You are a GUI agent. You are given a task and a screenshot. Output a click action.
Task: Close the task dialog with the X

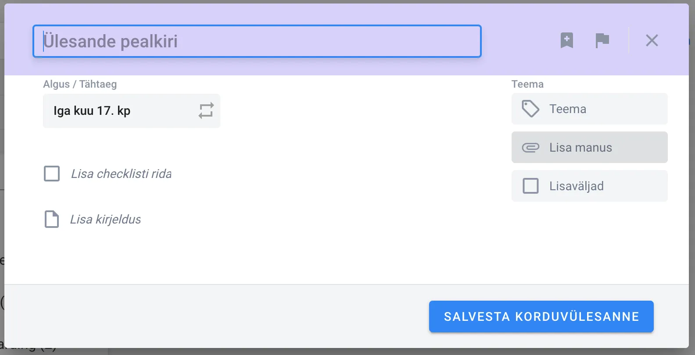pyautogui.click(x=652, y=40)
